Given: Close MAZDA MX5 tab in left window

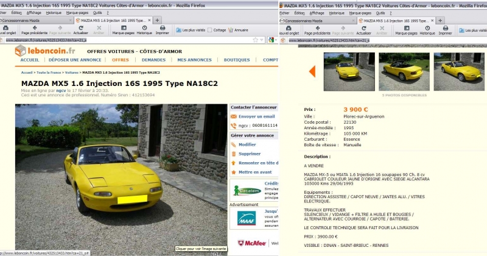Looking at the screenshot, I should point(149,20).
